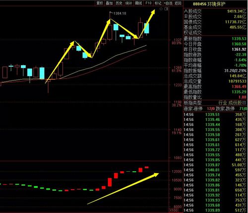Click the tallest red volume bar
Image resolution: width=248 pixels, height=213 pixels.
(x=110, y=182)
